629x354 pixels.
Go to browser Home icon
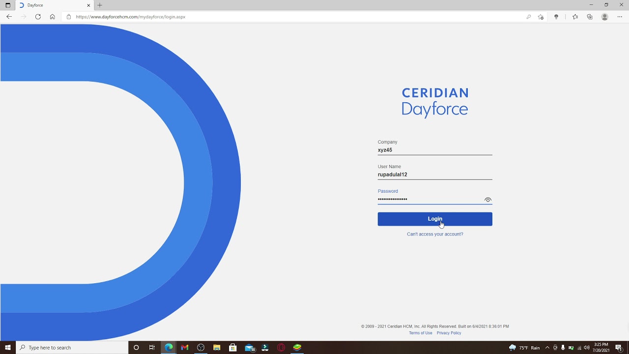click(52, 17)
